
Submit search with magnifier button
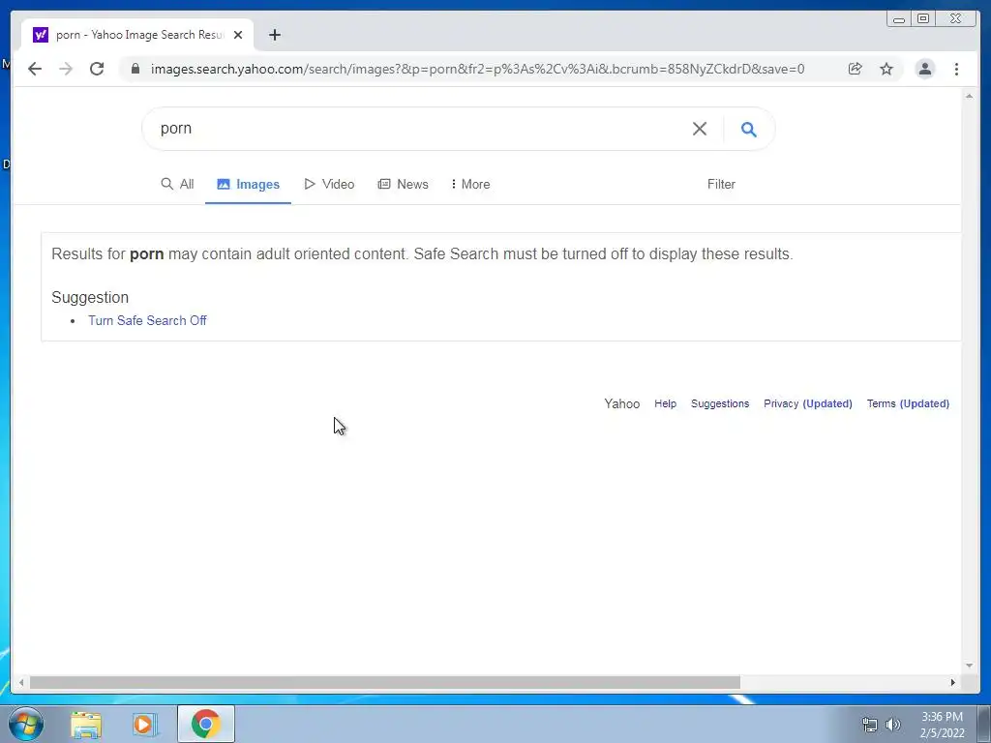point(749,129)
